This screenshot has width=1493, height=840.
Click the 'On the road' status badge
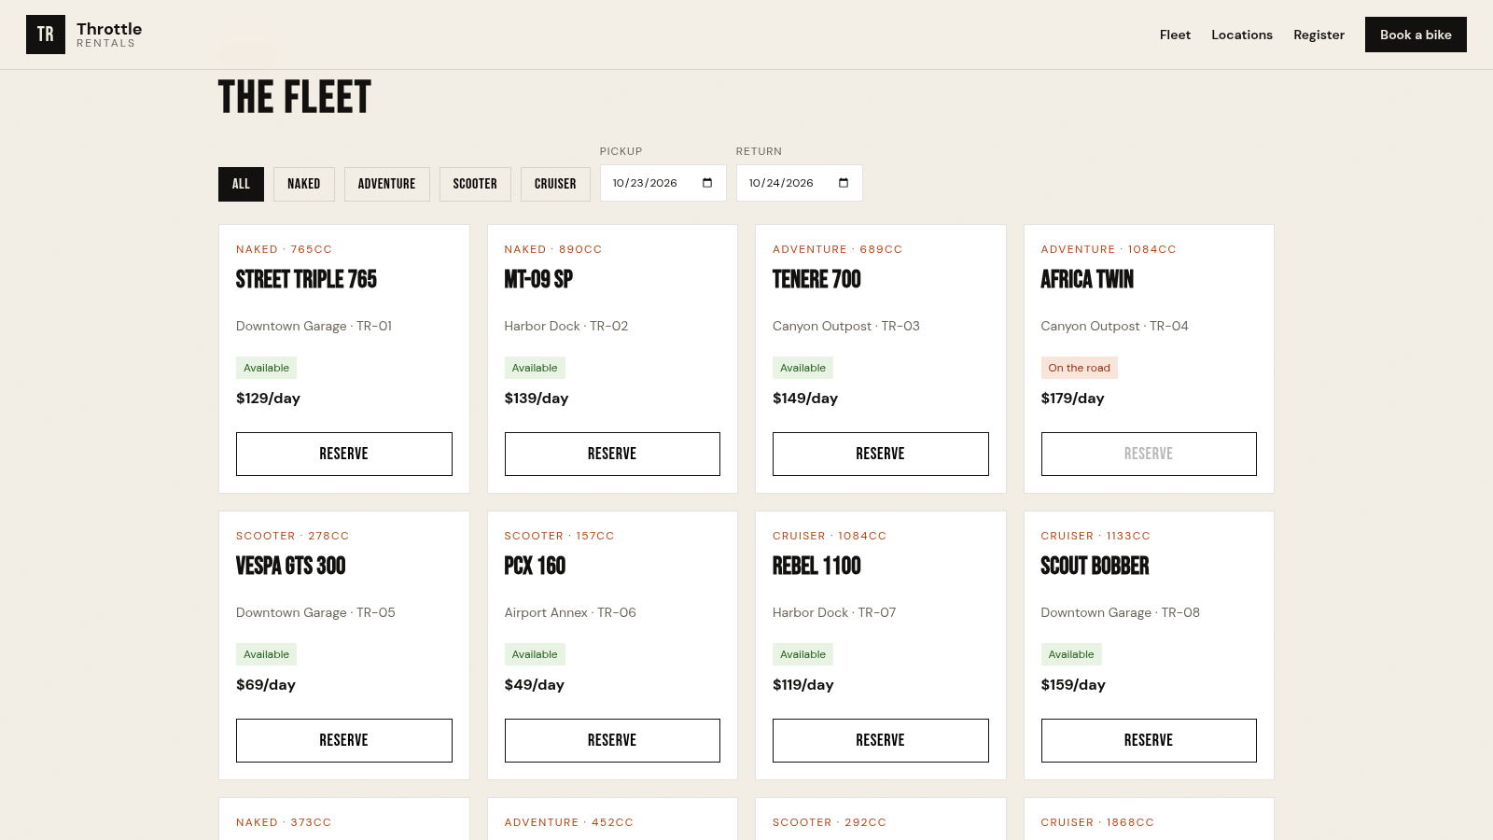tap(1080, 368)
